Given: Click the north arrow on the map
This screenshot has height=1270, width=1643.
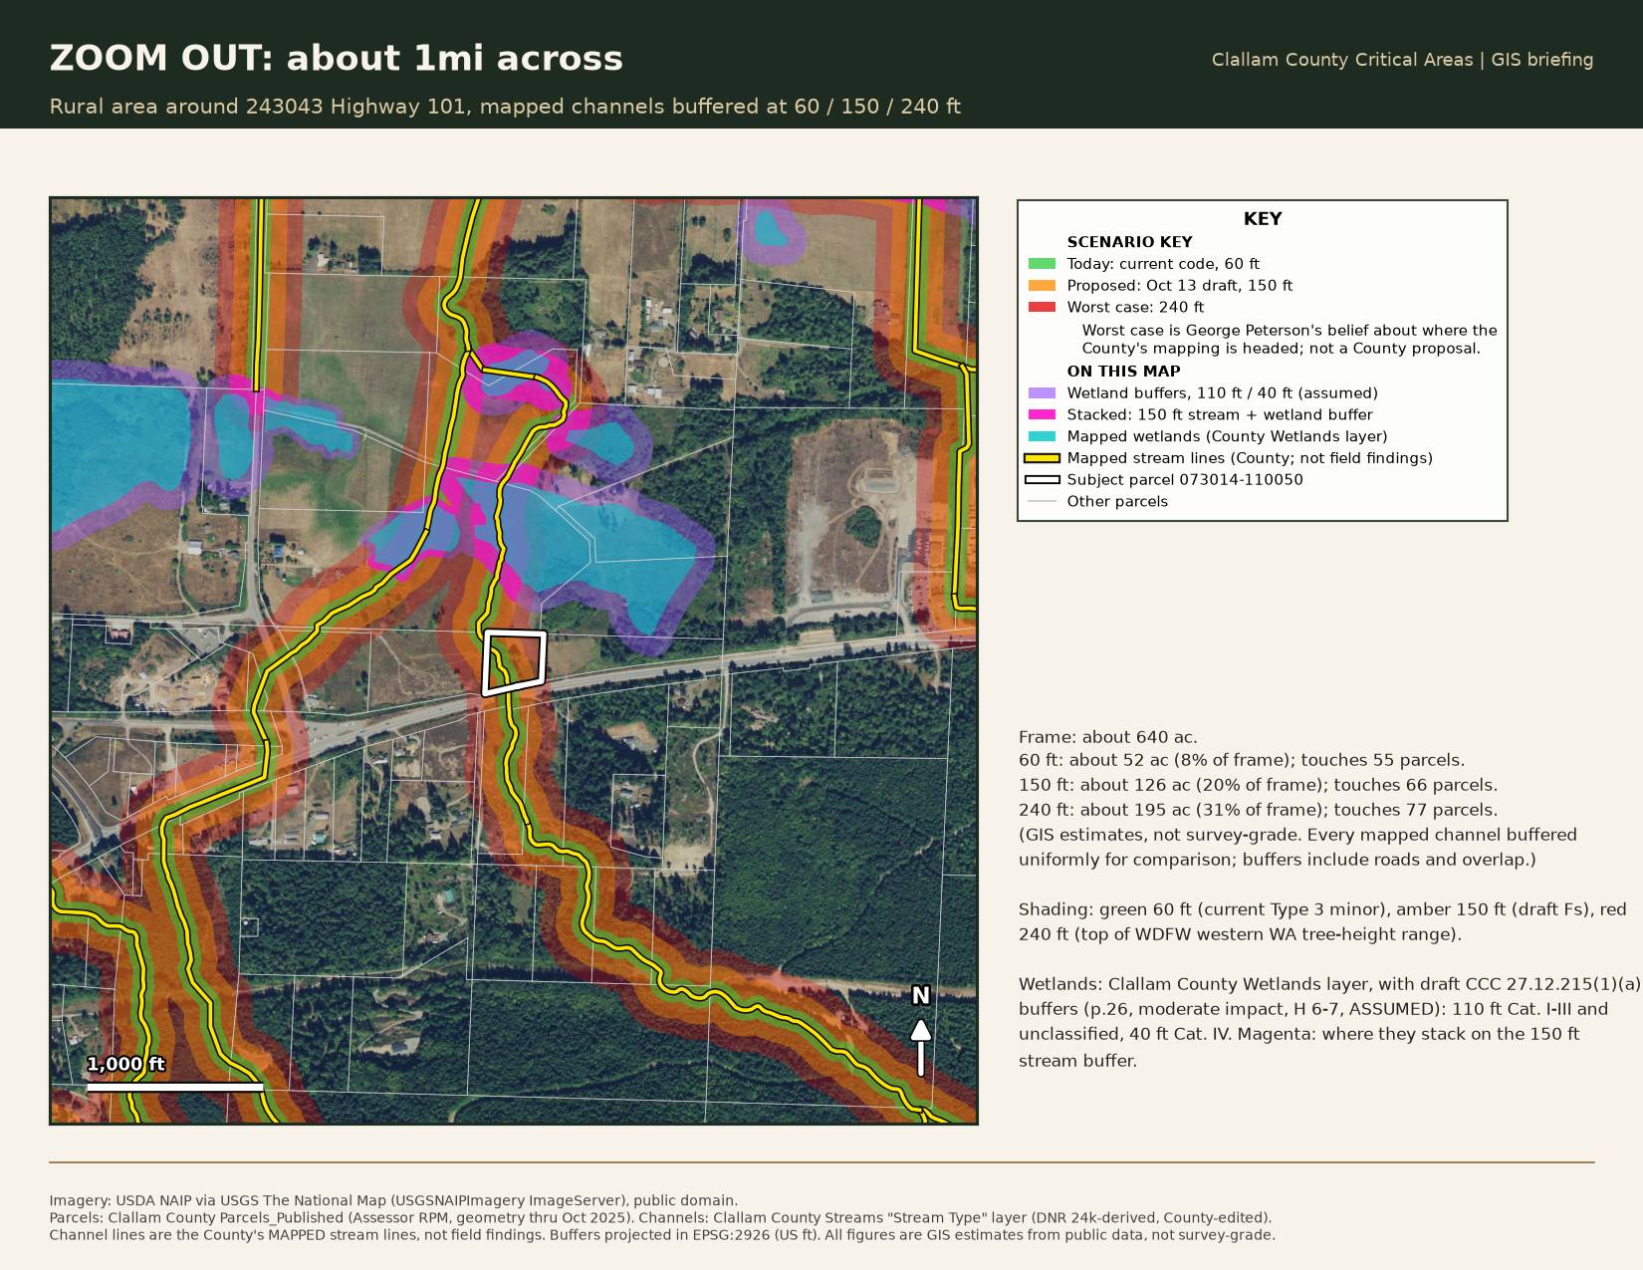Looking at the screenshot, I should tap(921, 1032).
